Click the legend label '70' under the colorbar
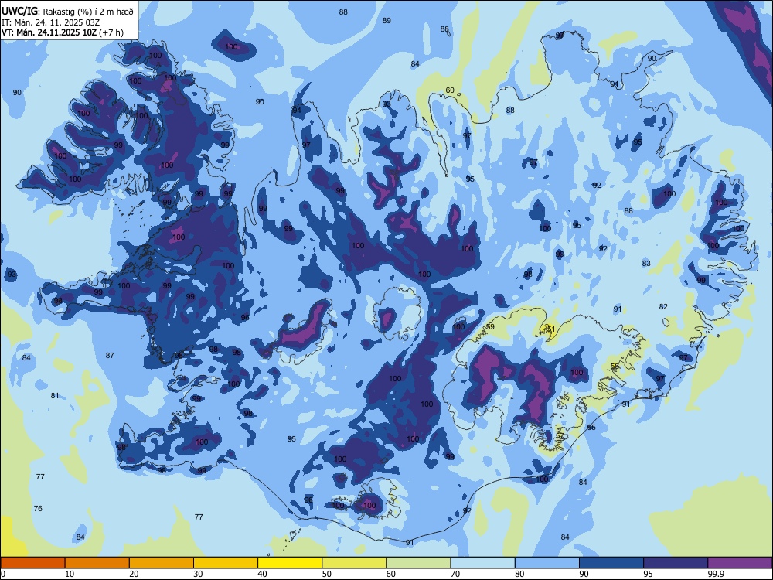Screen dimensions: 773x580 (x=455, y=574)
